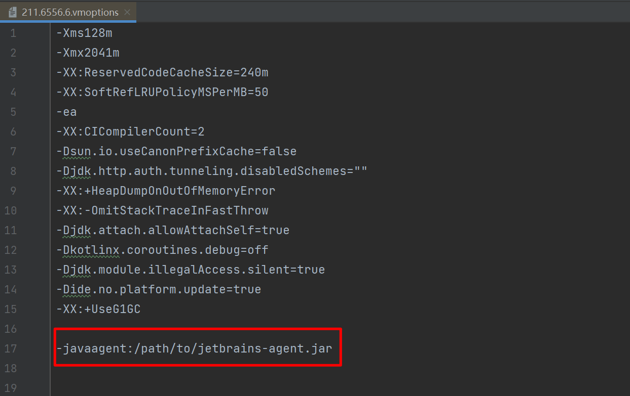
Task: Click the -ea option line
Action: pyautogui.click(x=66, y=112)
